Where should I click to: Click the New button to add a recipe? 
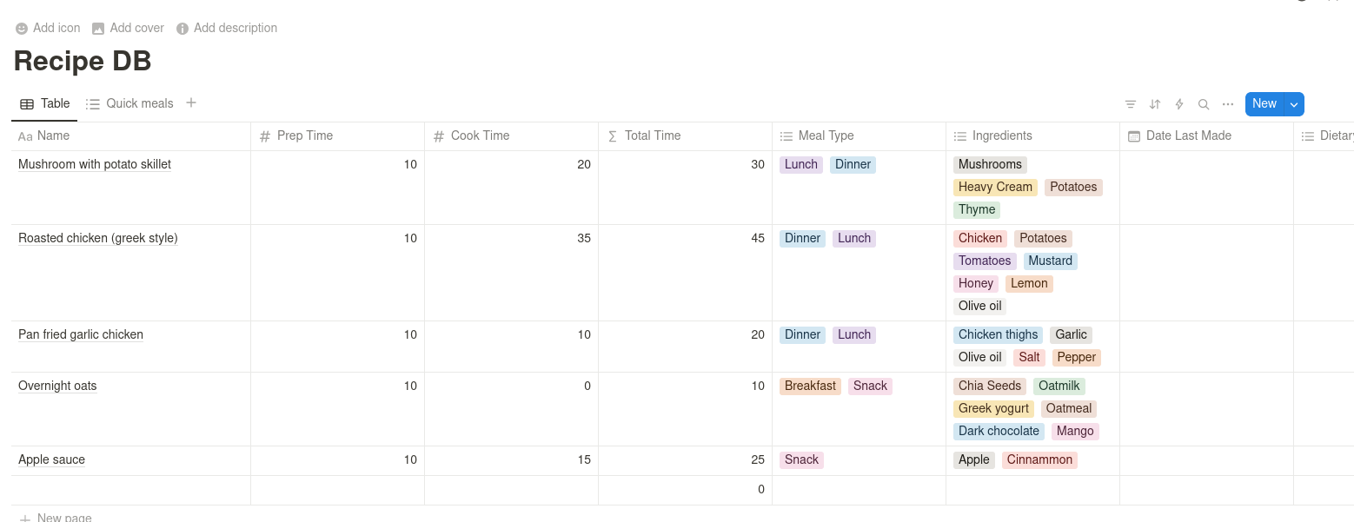tap(1264, 103)
